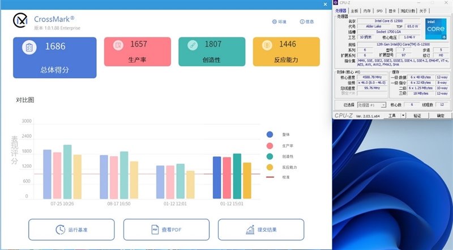Click the overall score clipboard icon
Screen dimensions: 453x250
point(29,47)
